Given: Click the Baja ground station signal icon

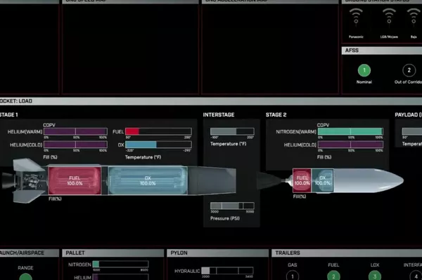Looking at the screenshot, I should coord(414,17).
